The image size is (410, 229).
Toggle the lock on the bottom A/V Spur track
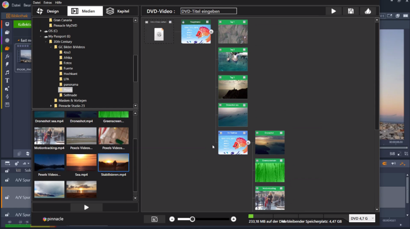pos(7,215)
